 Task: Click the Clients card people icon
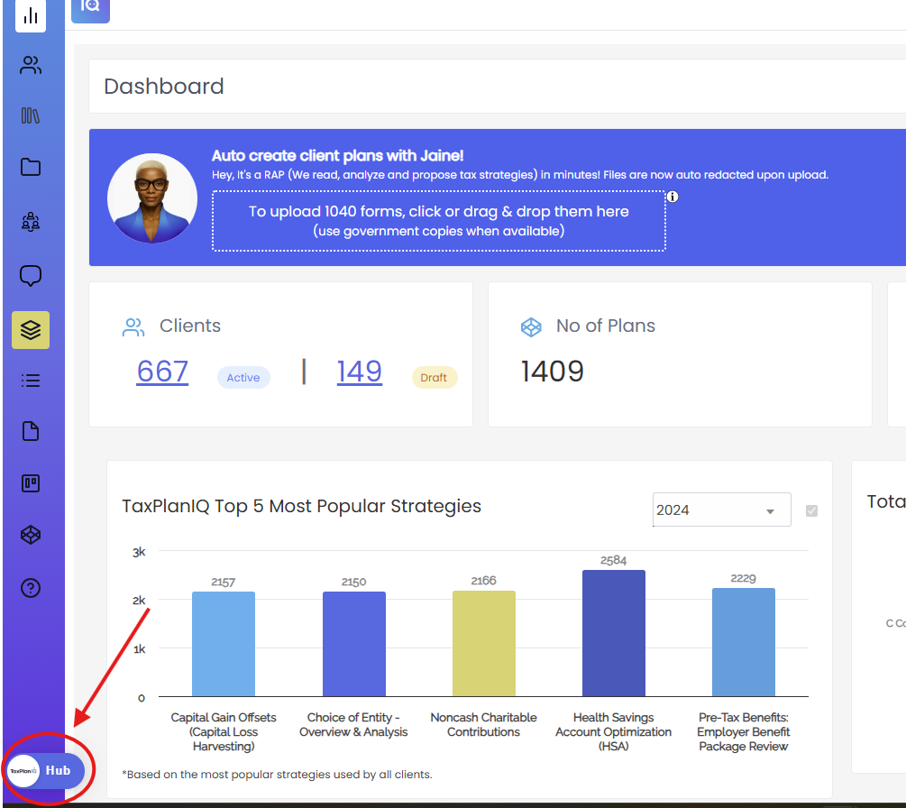pyautogui.click(x=133, y=327)
